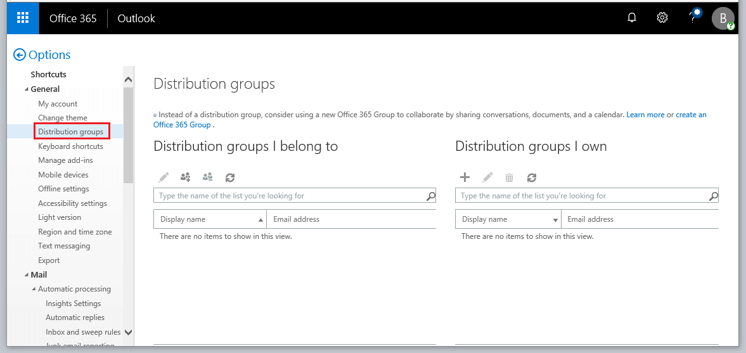Click the leave group icon

tap(207, 178)
